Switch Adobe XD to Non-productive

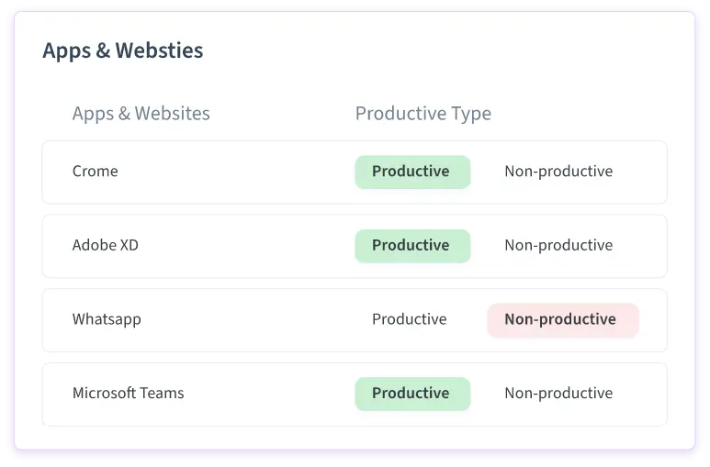click(558, 246)
